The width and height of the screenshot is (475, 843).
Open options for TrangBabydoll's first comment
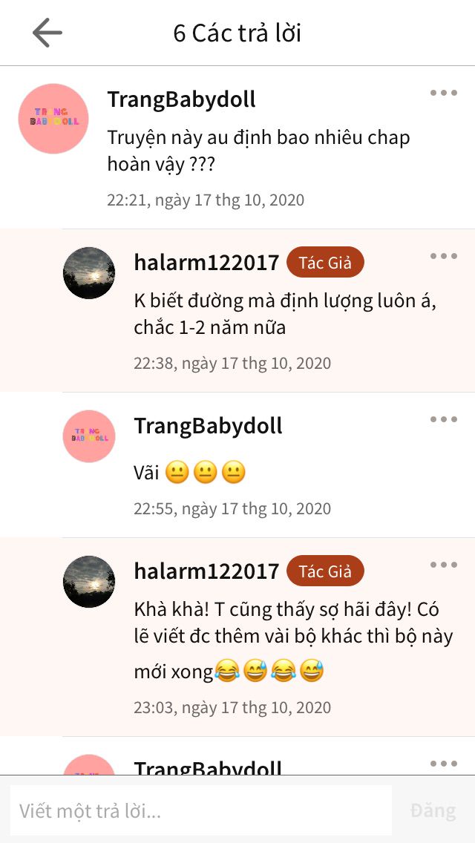click(x=443, y=93)
